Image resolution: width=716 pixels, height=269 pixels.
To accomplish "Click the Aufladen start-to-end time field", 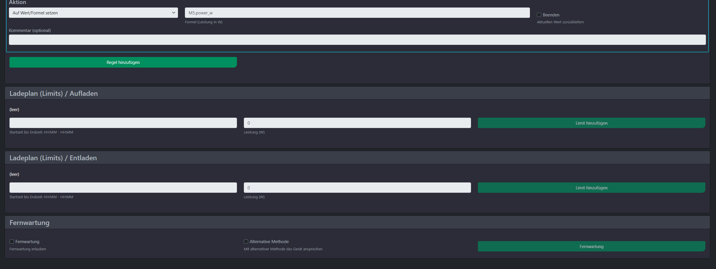I will (123, 123).
